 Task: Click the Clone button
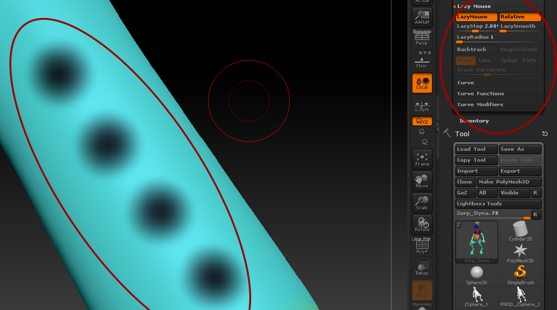[465, 182]
